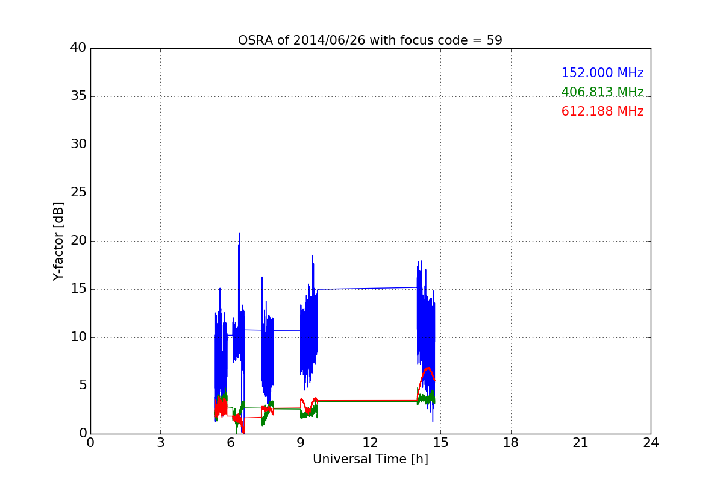Click x-axis tick label 6
This screenshot has height=482, width=723.
click(230, 442)
